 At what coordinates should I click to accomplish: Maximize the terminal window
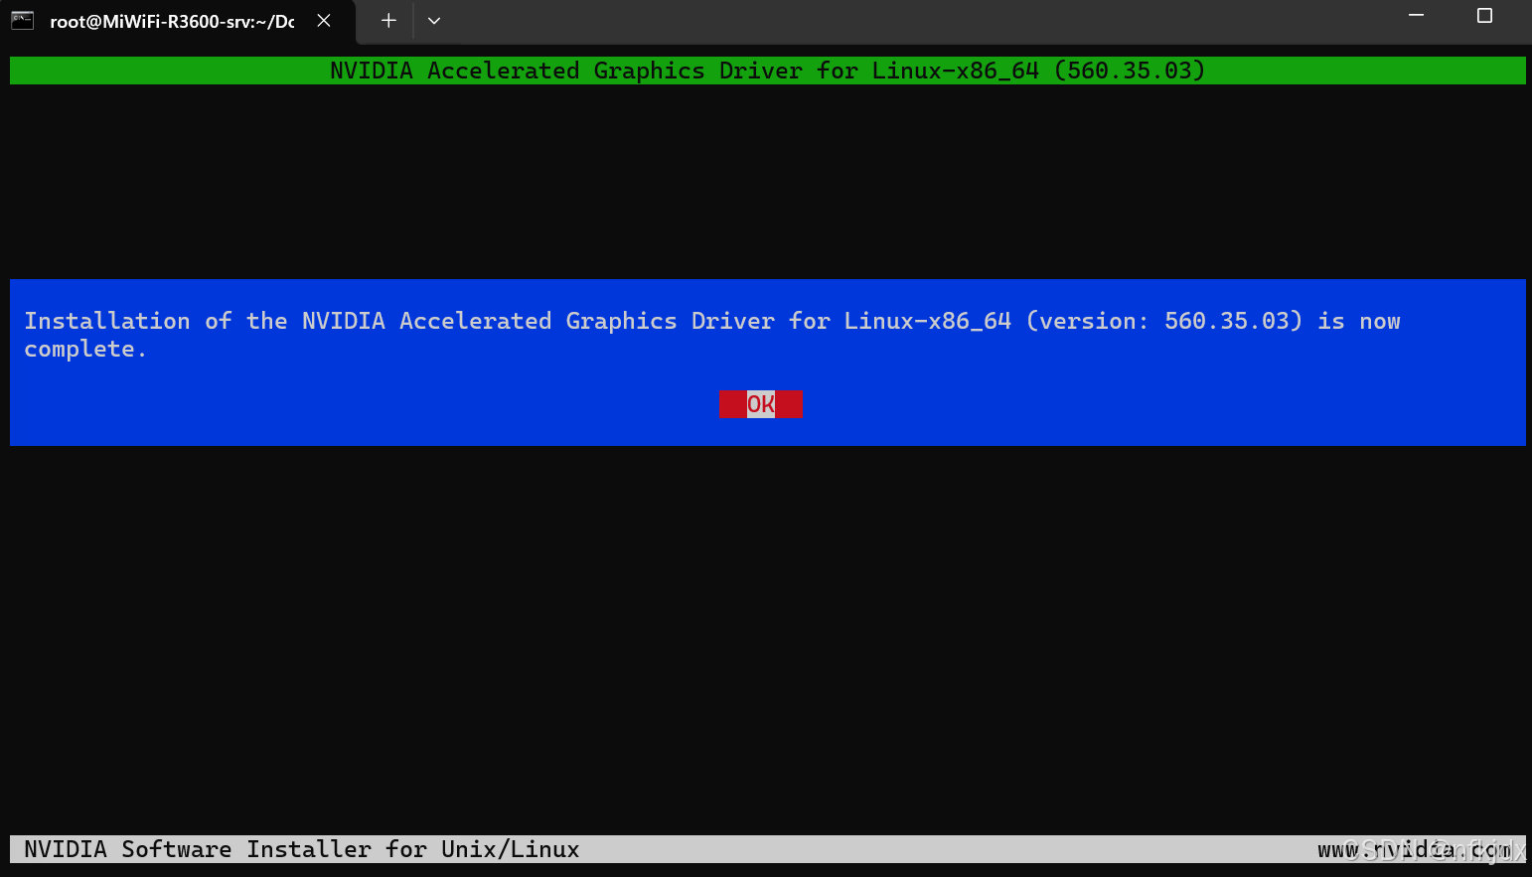[1484, 15]
